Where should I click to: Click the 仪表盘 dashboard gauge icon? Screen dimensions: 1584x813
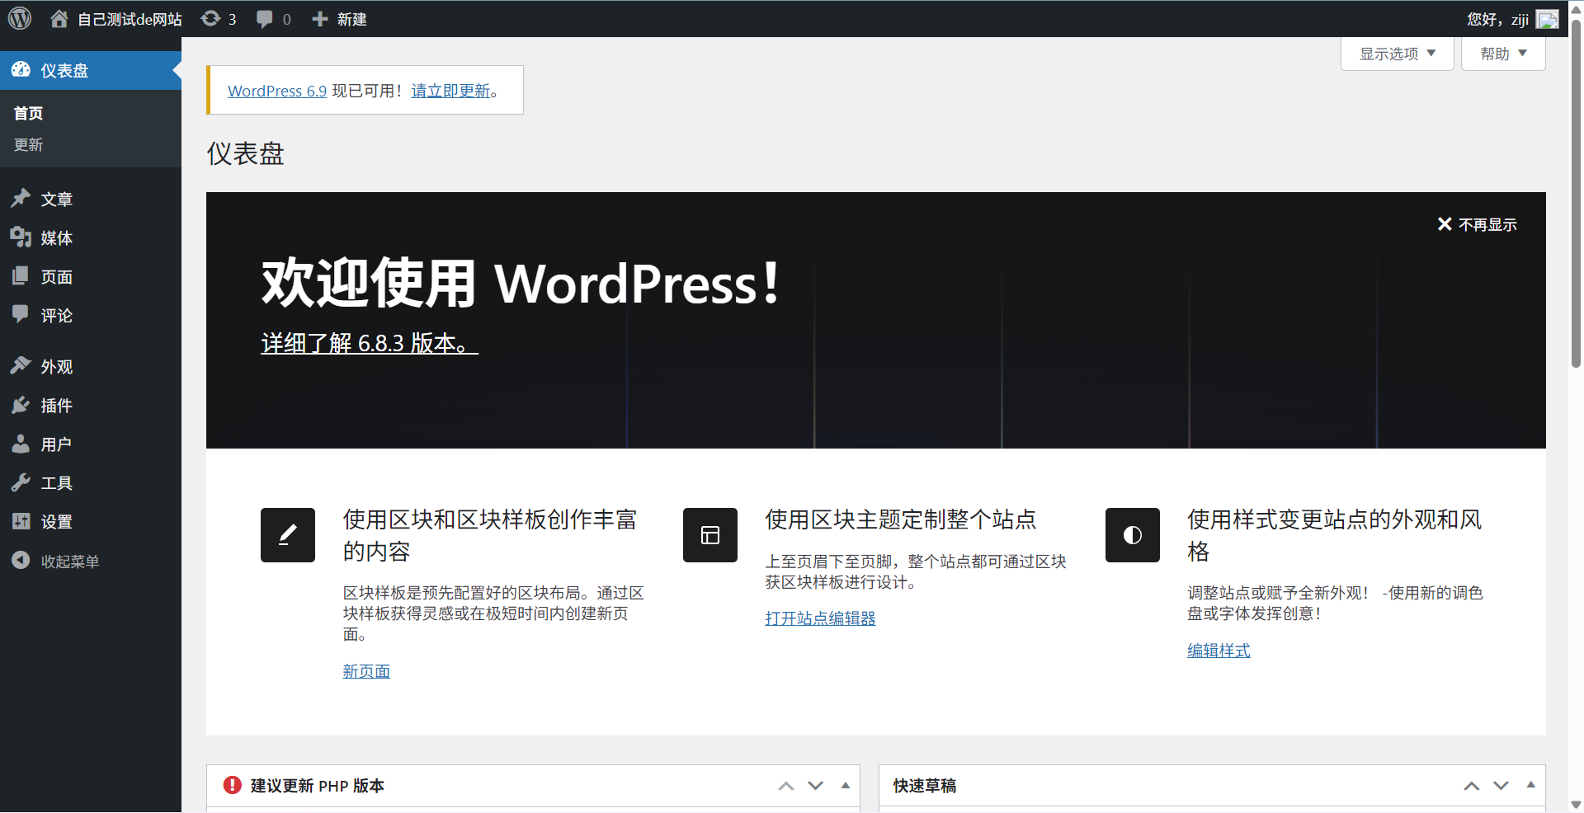(21, 70)
